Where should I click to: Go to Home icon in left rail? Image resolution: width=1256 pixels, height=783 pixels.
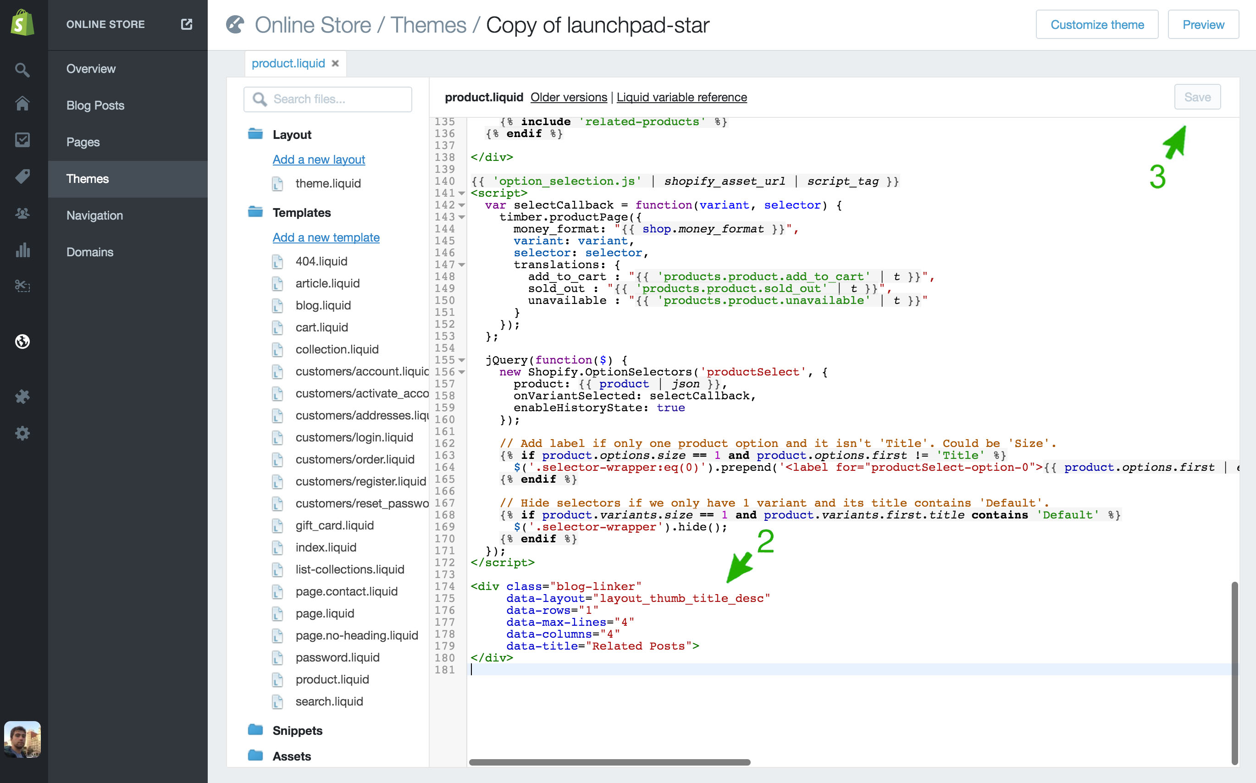[22, 104]
